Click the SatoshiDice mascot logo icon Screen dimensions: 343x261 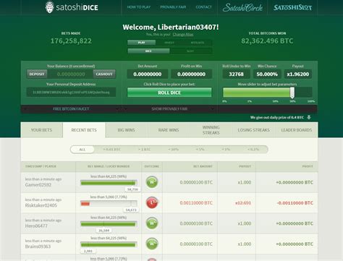(49, 7)
